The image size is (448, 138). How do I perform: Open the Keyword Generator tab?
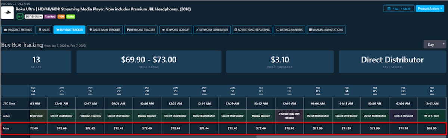[x=212, y=30]
